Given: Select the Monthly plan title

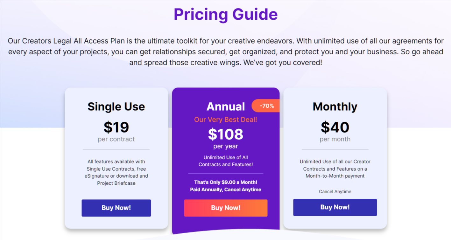Looking at the screenshot, I should click(x=335, y=106).
